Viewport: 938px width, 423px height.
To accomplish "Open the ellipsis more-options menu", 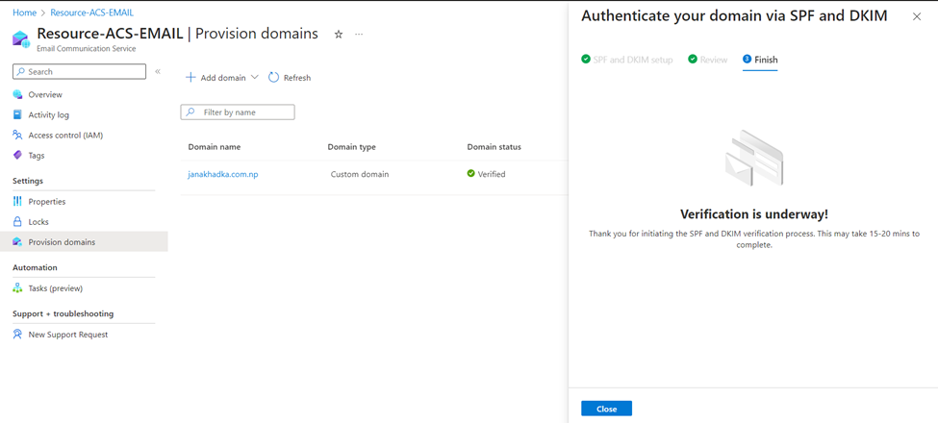I will tap(359, 34).
